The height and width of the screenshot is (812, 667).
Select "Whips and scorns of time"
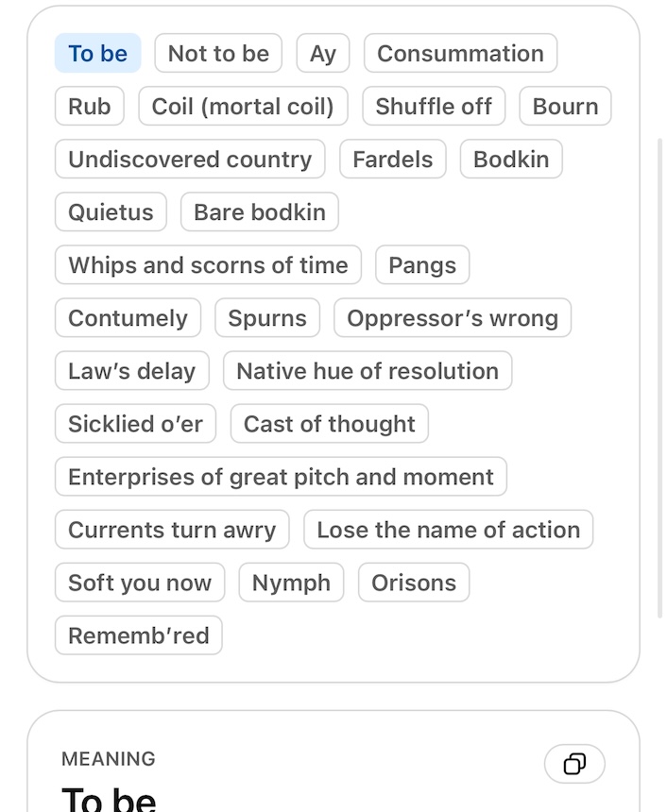208,265
